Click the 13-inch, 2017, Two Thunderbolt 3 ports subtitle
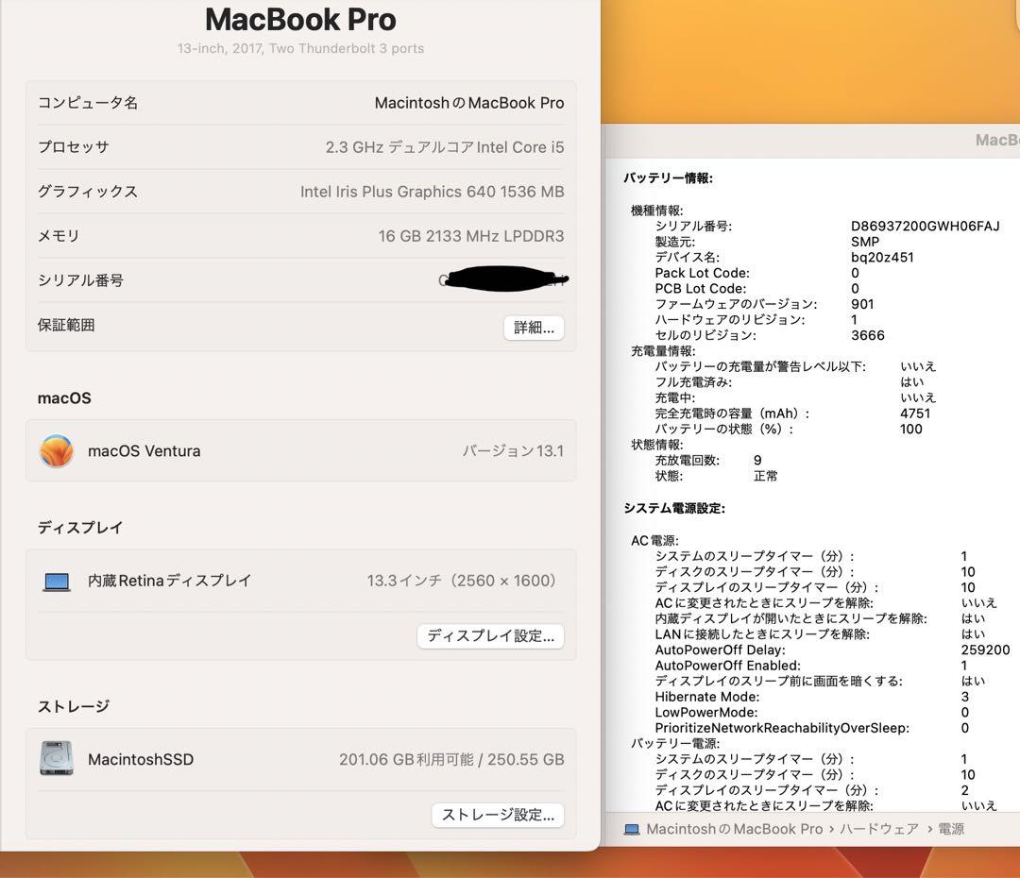The image size is (1020, 878). click(300, 48)
